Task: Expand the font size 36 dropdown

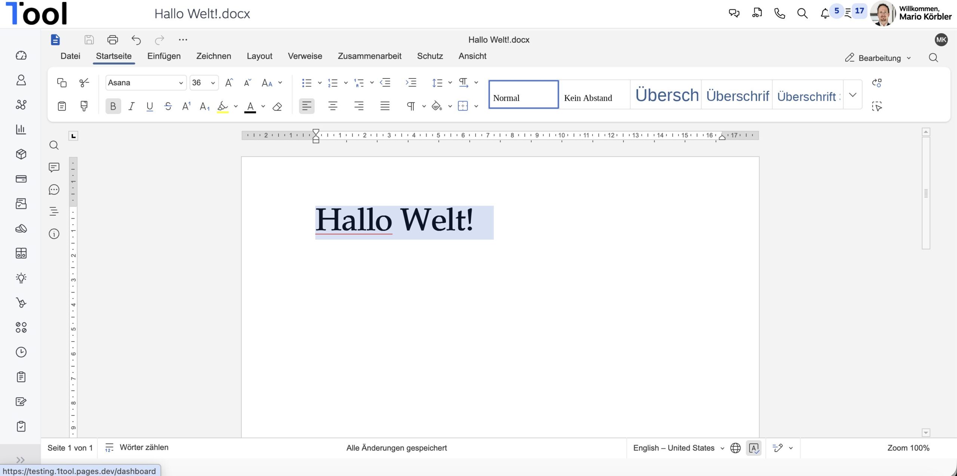Action: [x=213, y=83]
